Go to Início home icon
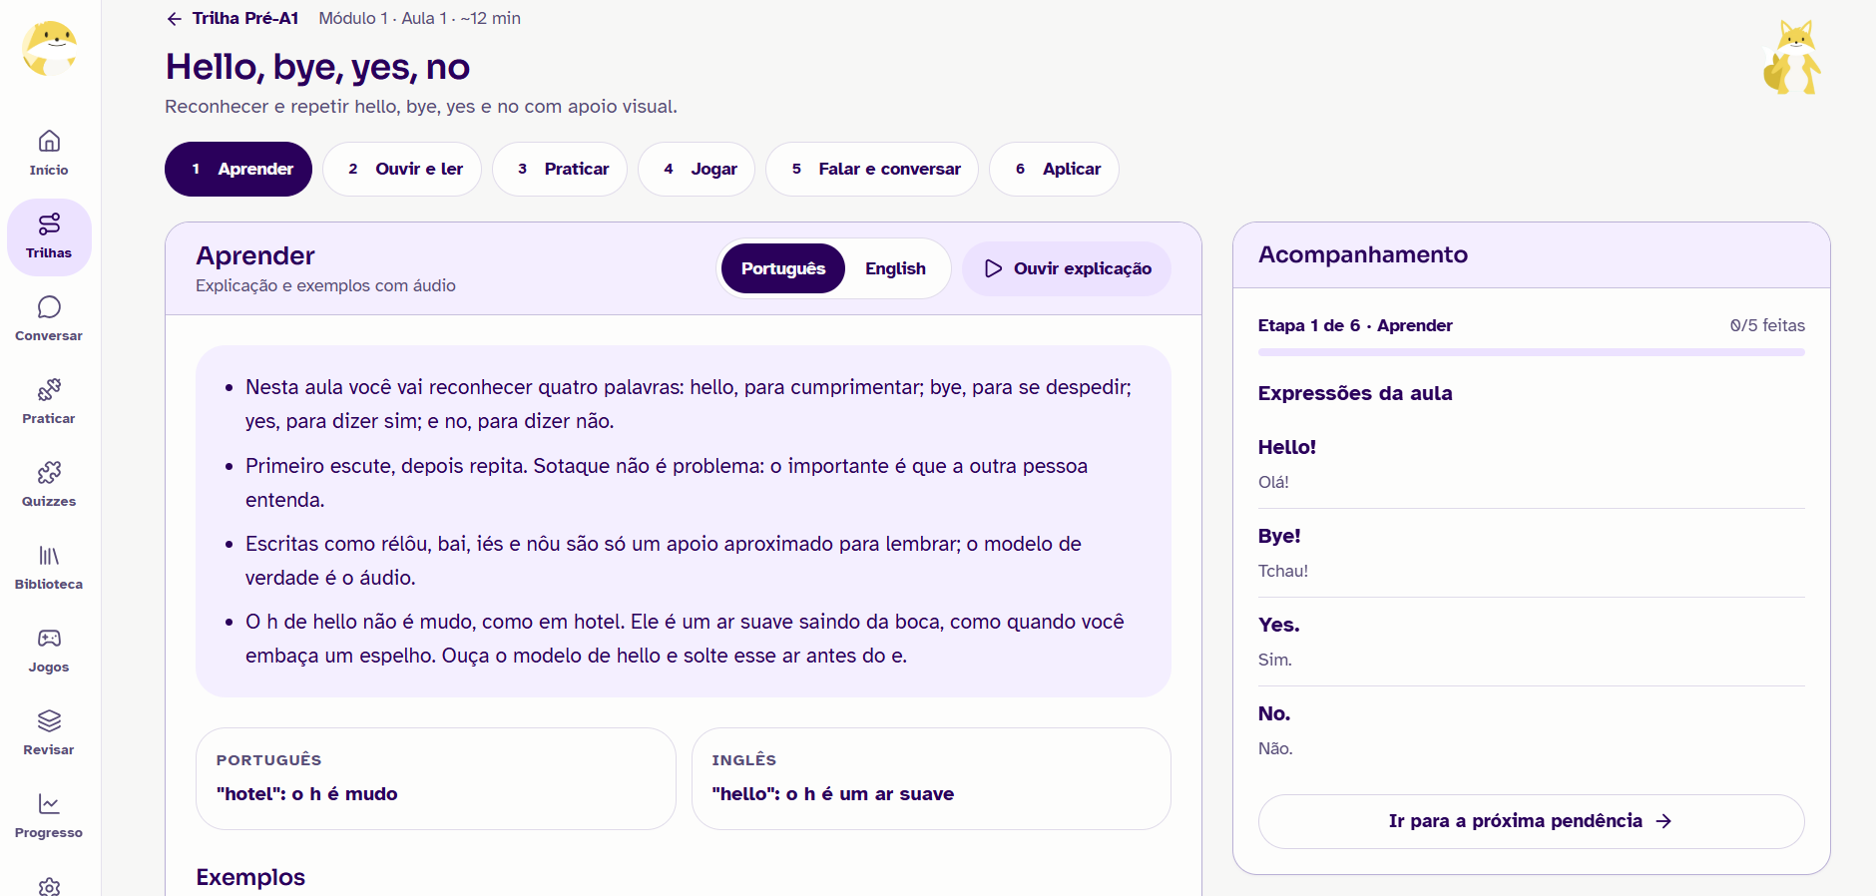 click(x=49, y=141)
